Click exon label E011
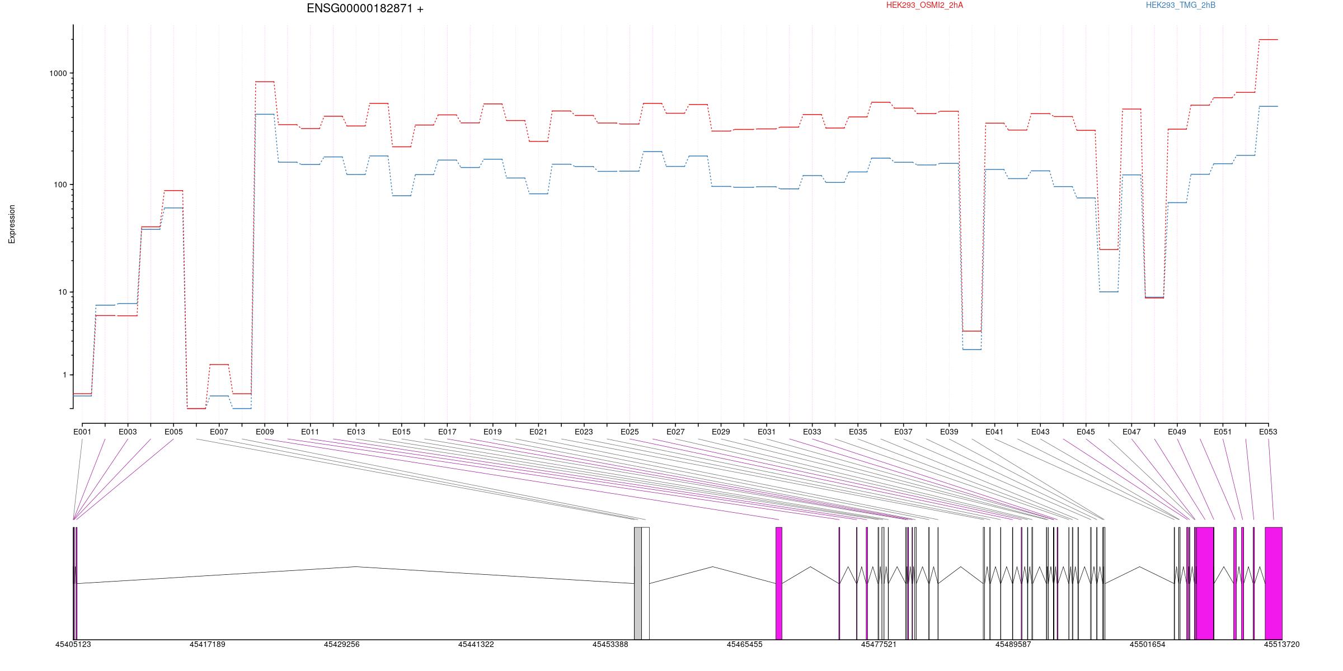Image resolution: width=1343 pixels, height=671 pixels. click(310, 432)
